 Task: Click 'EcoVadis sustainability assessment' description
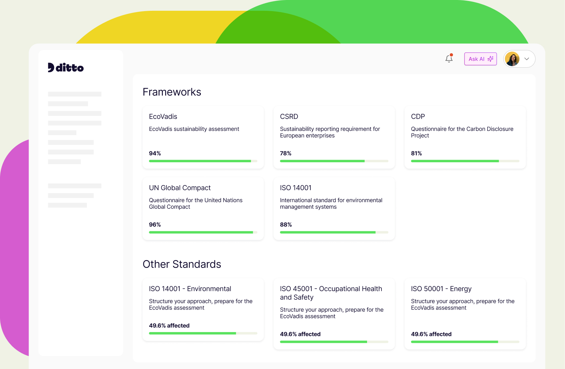tap(194, 129)
